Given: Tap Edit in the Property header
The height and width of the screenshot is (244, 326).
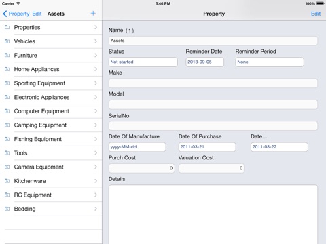Looking at the screenshot, I should click(316, 14).
